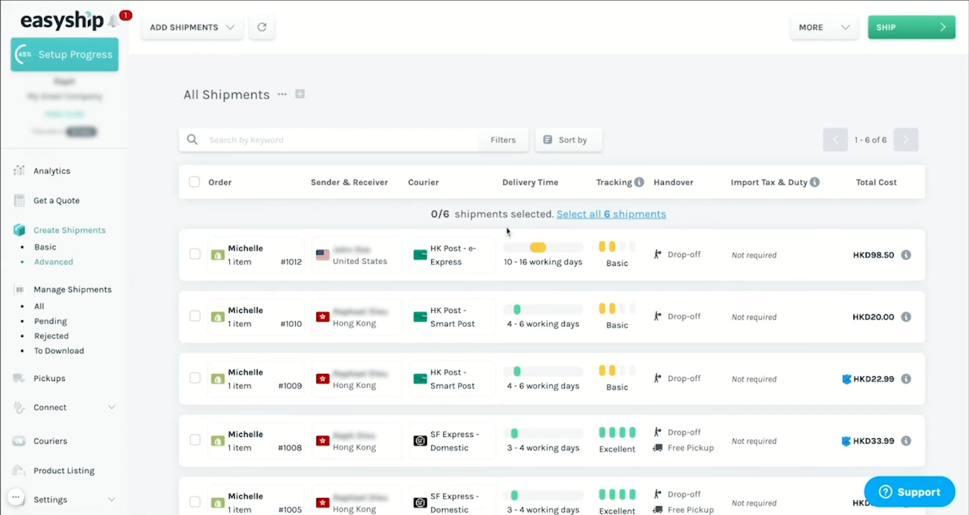Click info icon next to HKD22.99
This screenshot has width=969, height=515.
(906, 379)
